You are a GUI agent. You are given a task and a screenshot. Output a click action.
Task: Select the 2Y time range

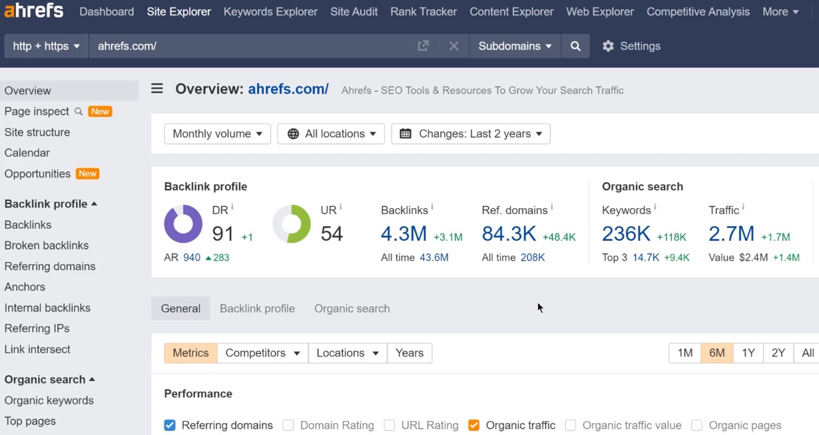[778, 353]
